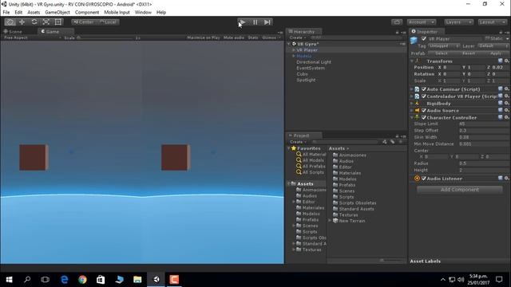Screen dimensions: 511x287
Task: Expand VR Player in Hierarchy
Action: [294, 50]
